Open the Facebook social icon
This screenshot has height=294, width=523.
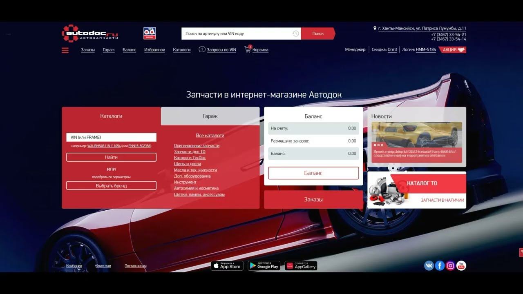(x=440, y=266)
